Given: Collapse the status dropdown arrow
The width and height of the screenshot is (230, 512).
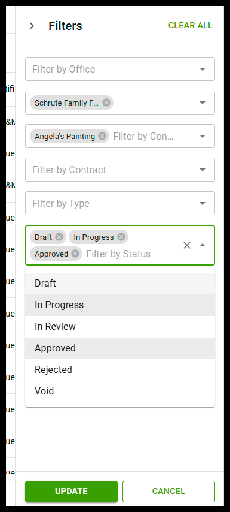Looking at the screenshot, I should click(203, 245).
